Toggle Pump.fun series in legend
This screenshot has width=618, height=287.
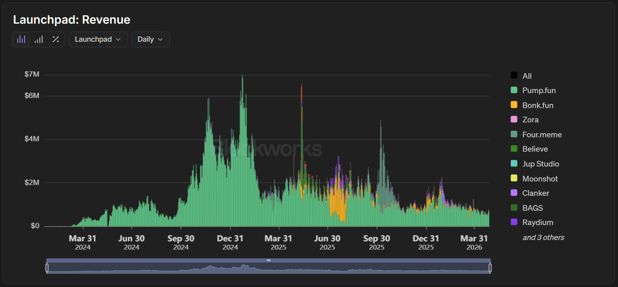point(539,91)
